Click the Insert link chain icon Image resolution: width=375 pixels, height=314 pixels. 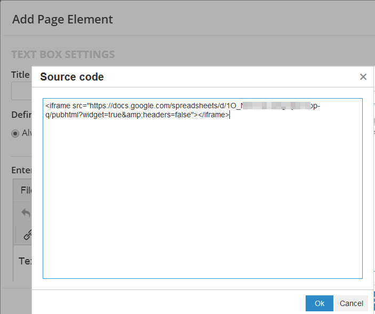28,235
